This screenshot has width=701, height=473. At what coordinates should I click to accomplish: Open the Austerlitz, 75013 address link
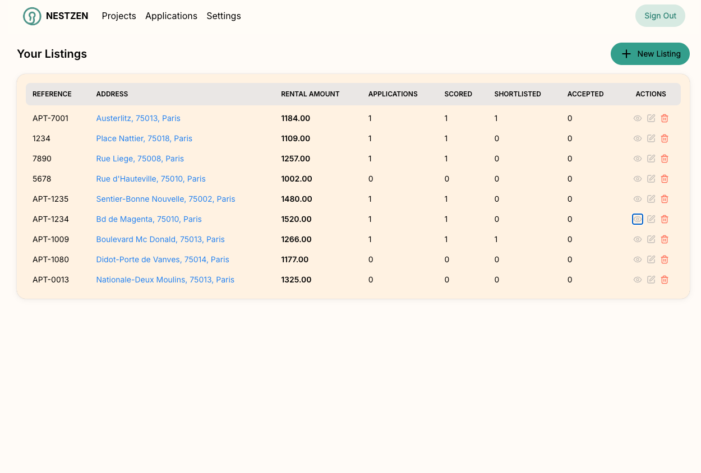click(138, 118)
